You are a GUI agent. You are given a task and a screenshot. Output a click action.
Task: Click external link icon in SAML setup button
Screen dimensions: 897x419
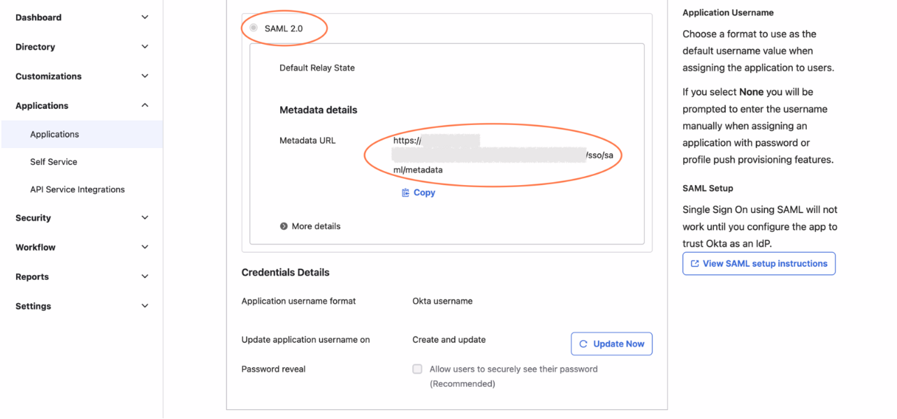[694, 264]
